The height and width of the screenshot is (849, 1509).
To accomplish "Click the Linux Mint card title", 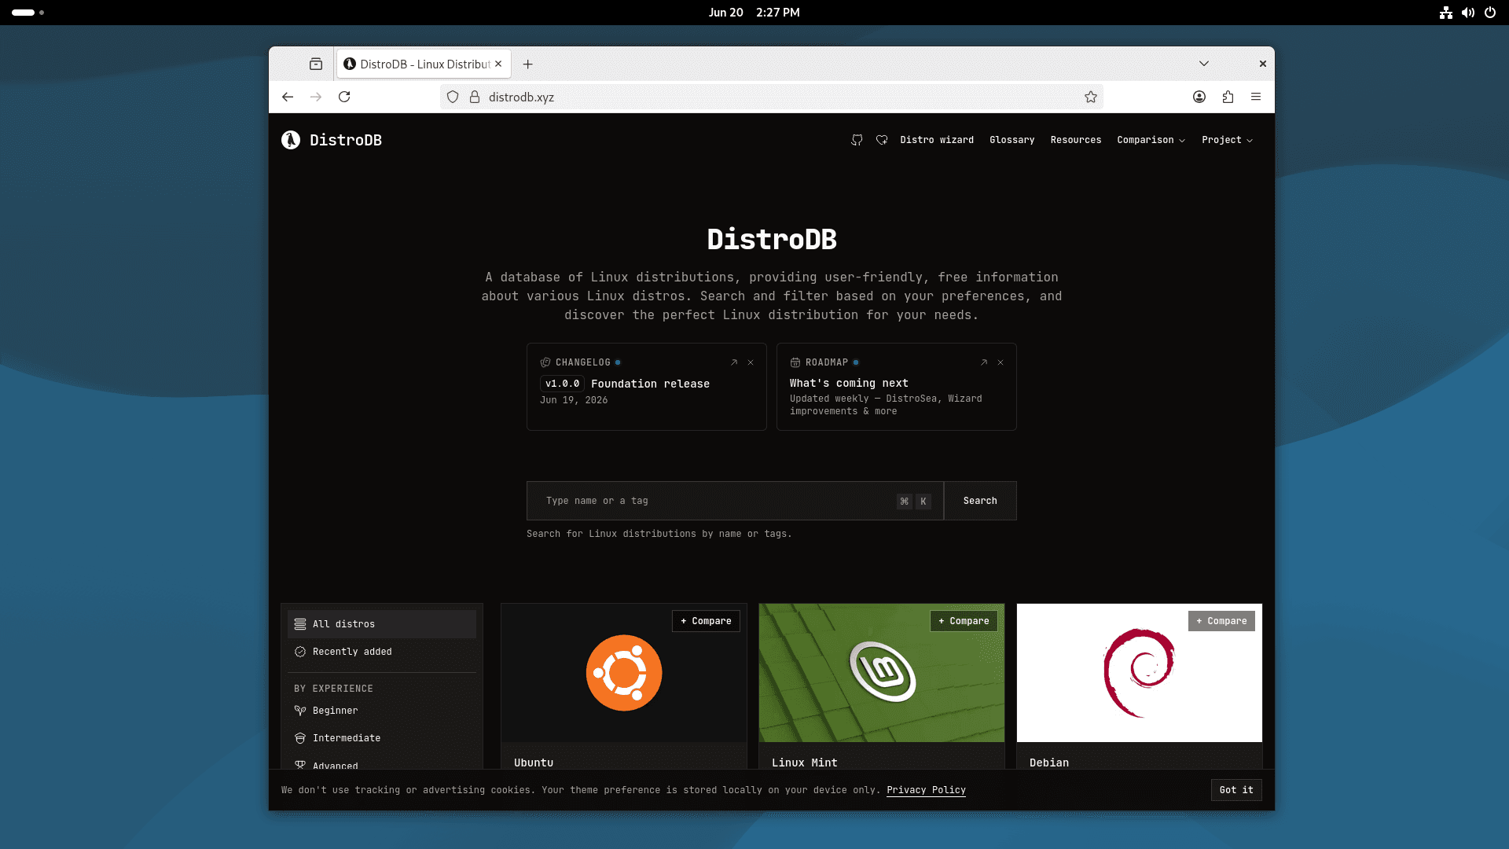I will [x=804, y=763].
